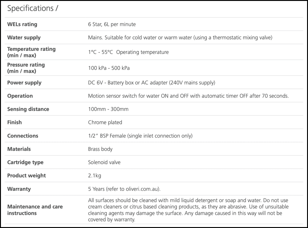The height and width of the screenshot is (228, 308).
Task: Click the Sensing distance label
Action: (x=28, y=109)
